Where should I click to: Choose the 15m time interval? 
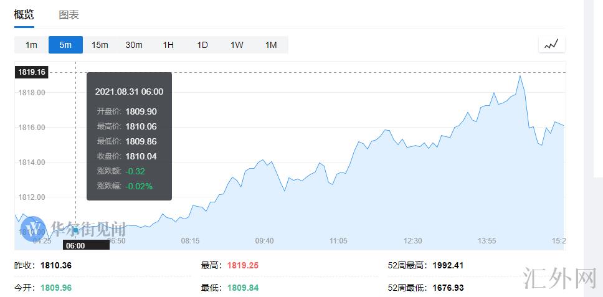coord(100,45)
